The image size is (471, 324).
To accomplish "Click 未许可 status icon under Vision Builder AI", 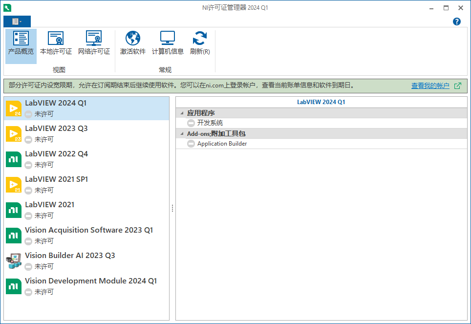I will 28,267.
